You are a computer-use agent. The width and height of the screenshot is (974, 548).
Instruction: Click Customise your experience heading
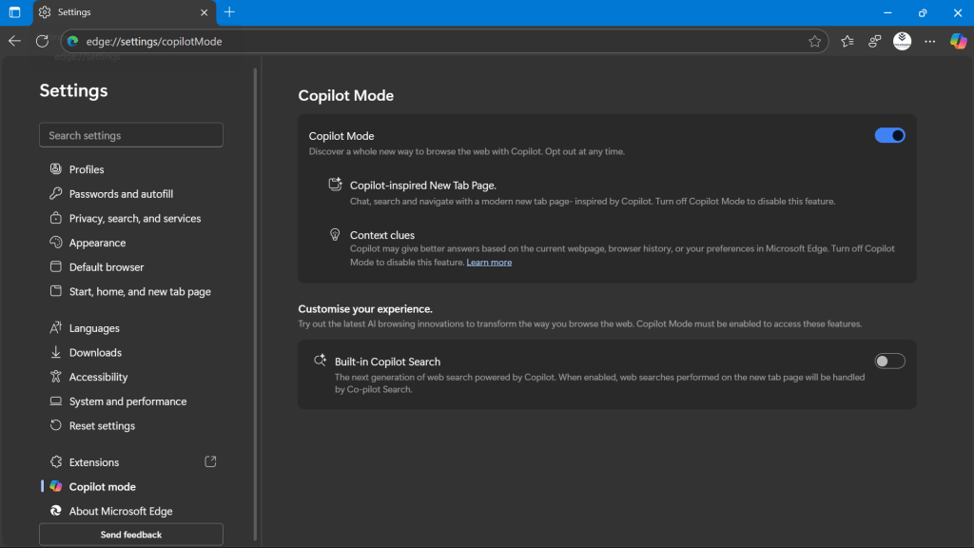365,309
